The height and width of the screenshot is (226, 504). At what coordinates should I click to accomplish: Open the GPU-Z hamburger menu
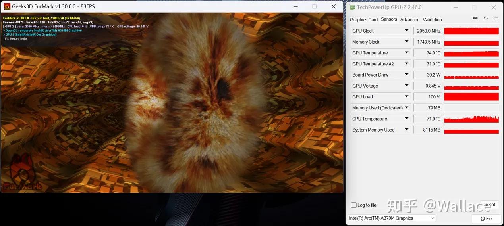pos(496,18)
